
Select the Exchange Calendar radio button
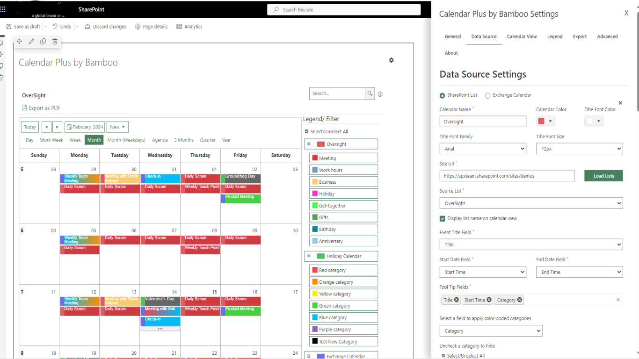point(488,95)
